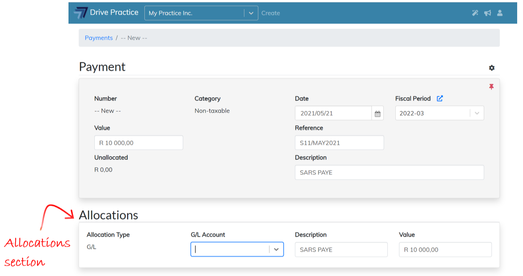Open Fiscal Period external link icon
This screenshot has width=523, height=276.
coord(440,98)
